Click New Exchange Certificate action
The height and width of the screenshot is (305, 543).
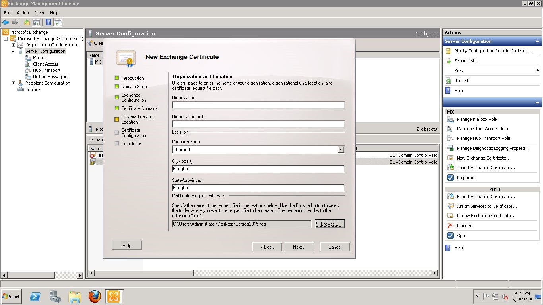[484, 158]
